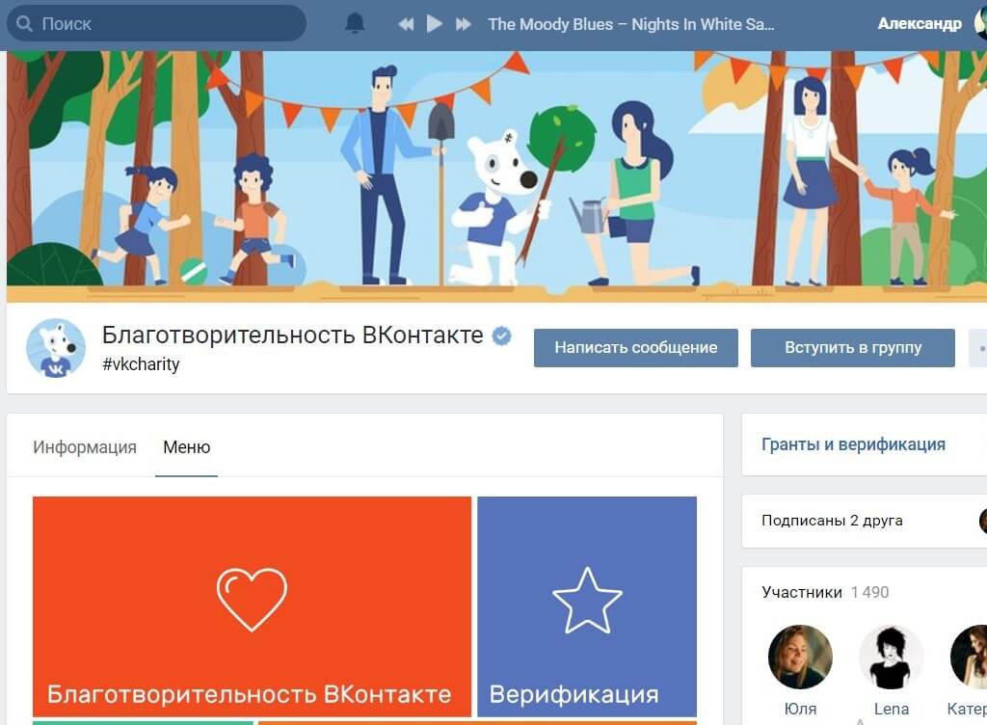987x725 pixels.
Task: Open the star Верификация tile
Action: [587, 606]
